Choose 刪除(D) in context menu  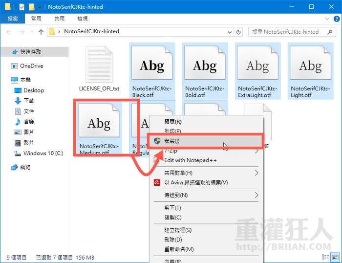[206, 240]
